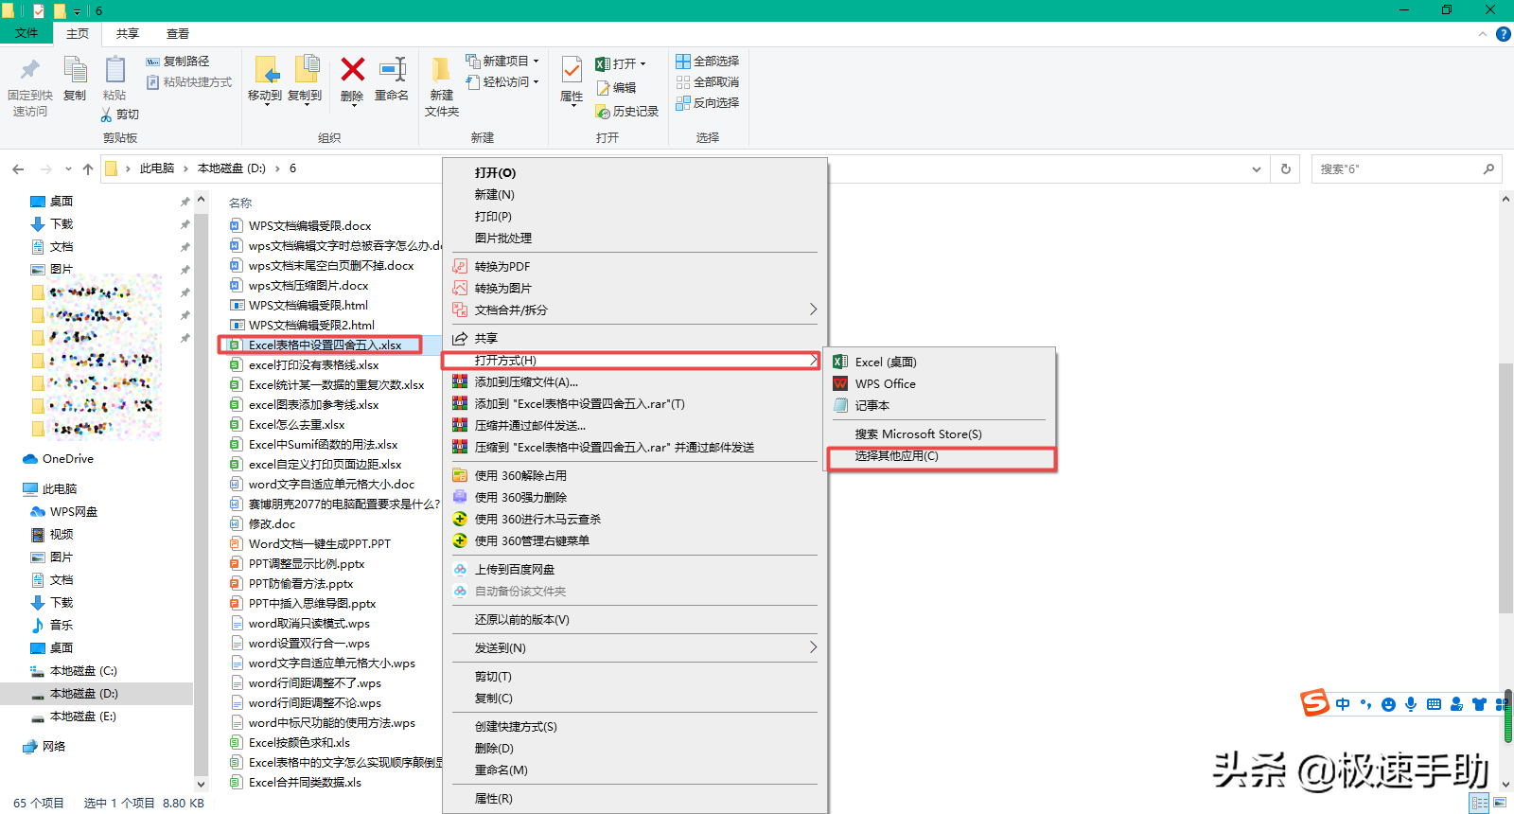Viewport: 1514px width, 814px height.
Task: Click the navigation pane scroll down arrow
Action: [201, 785]
